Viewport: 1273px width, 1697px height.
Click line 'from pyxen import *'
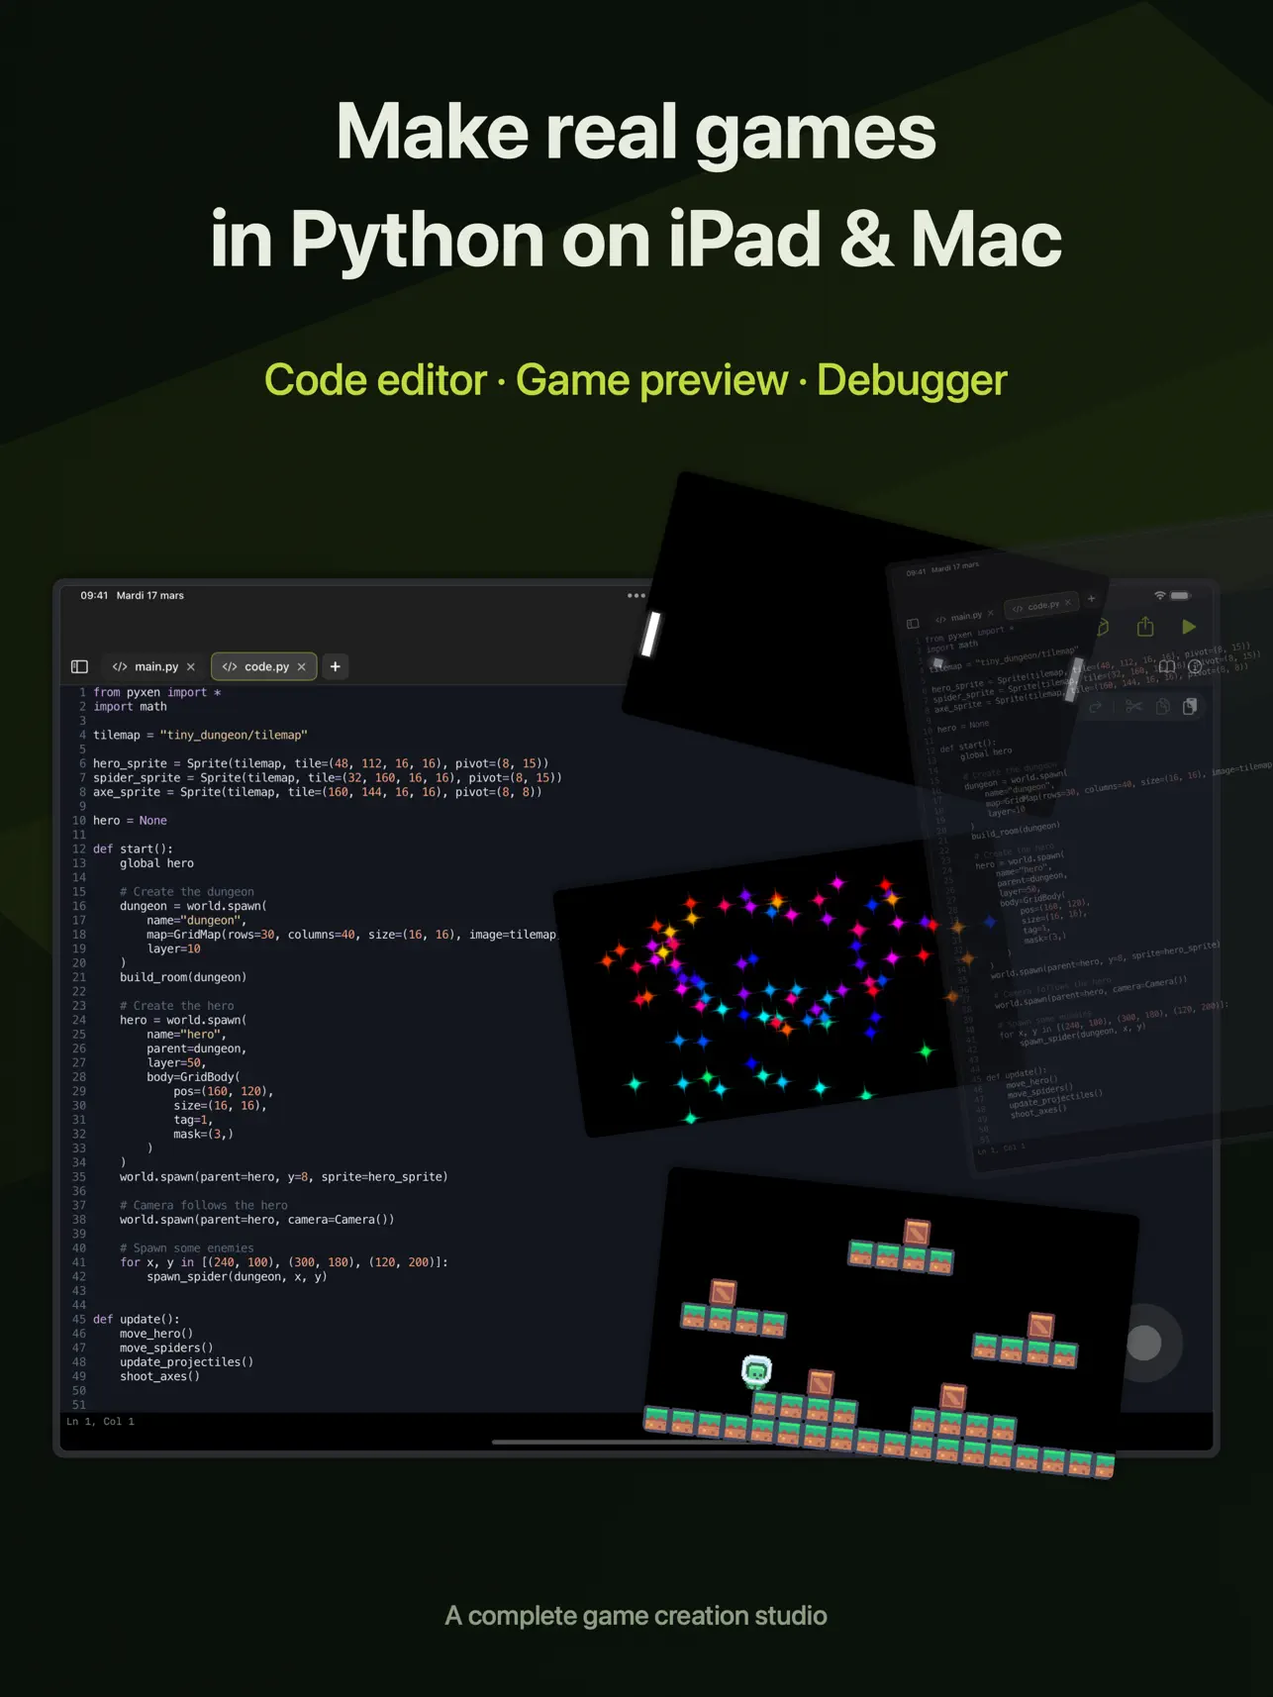[157, 692]
